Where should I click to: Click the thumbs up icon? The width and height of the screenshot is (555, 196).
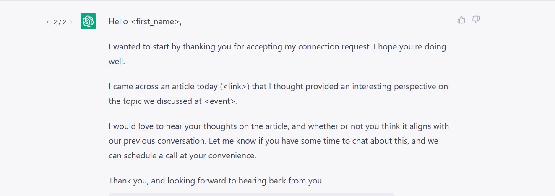tap(461, 20)
